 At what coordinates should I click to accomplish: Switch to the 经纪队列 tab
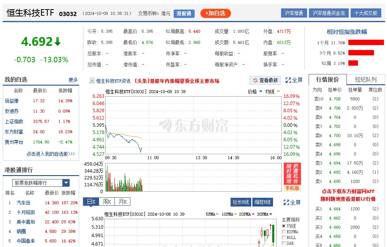click(366, 79)
